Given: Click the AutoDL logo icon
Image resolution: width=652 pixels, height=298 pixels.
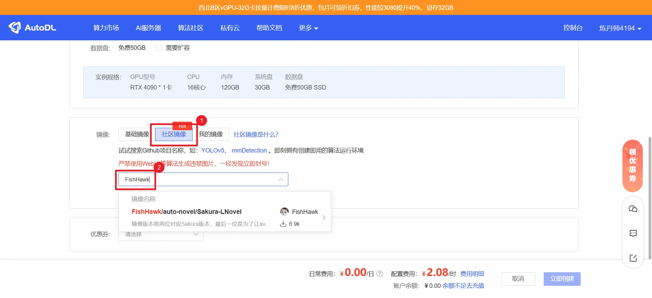Looking at the screenshot, I should click(x=15, y=27).
